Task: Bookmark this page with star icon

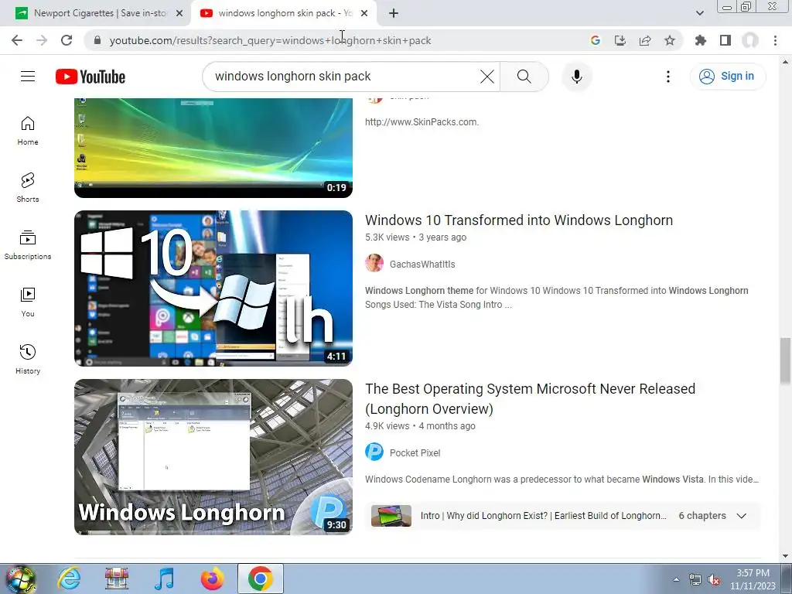Action: 669,40
